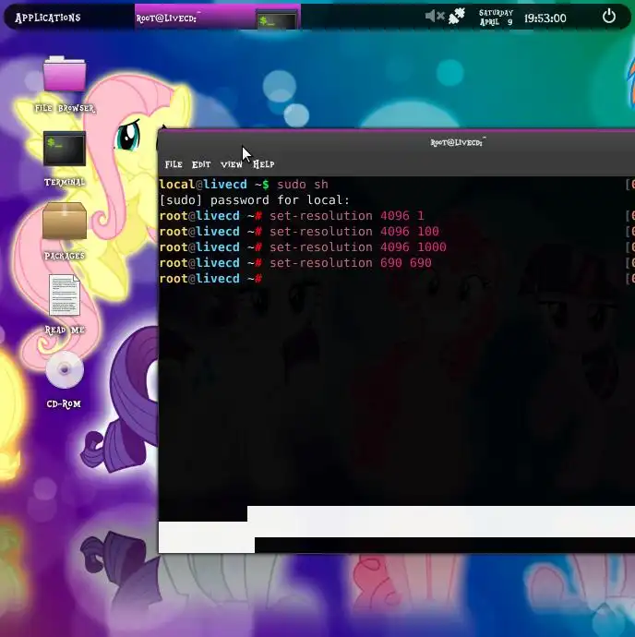The height and width of the screenshot is (637, 635).
Task: Click 'set-resolution 4096 1000' command line
Action: coord(357,247)
